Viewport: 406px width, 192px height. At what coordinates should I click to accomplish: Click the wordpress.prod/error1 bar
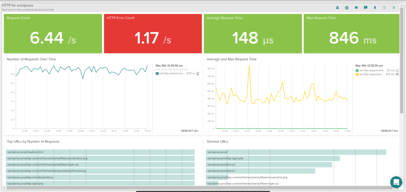tap(260, 171)
